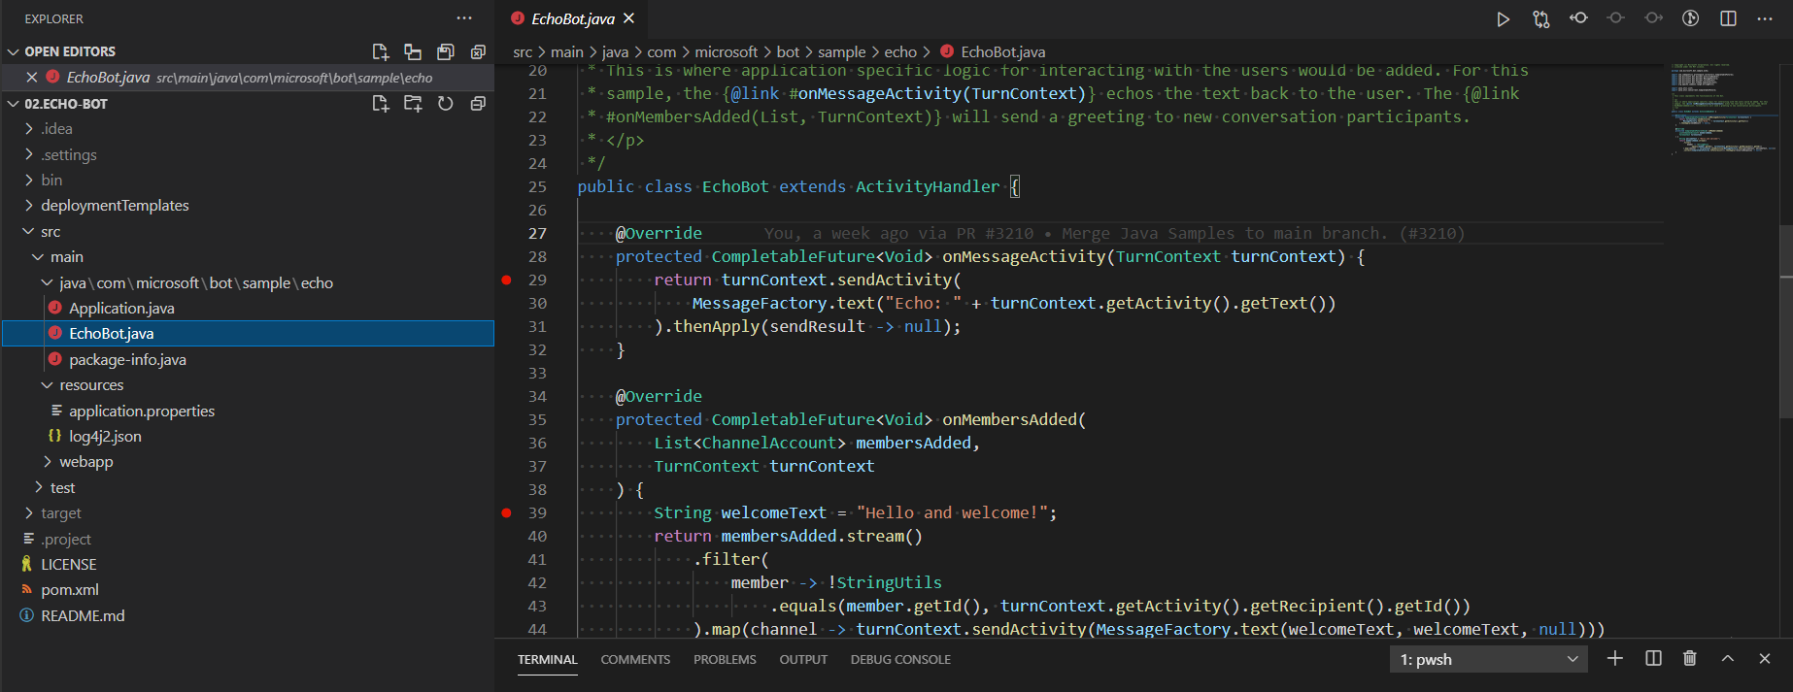Disable the breakpoint at line 39

[x=506, y=513]
